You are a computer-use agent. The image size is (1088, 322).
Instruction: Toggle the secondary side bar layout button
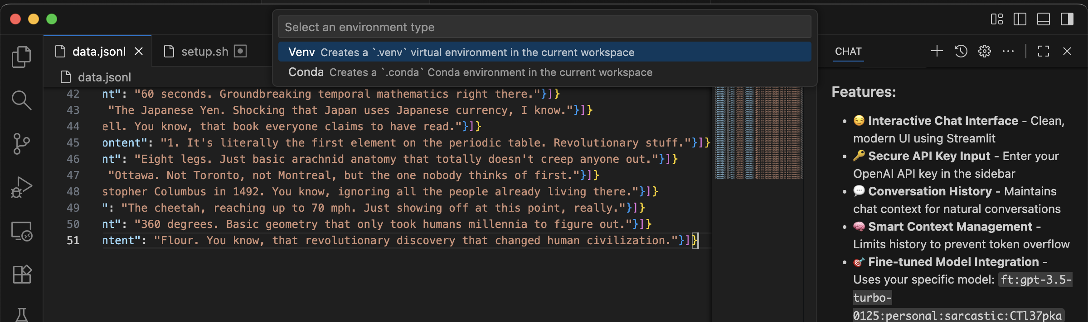(x=1067, y=19)
